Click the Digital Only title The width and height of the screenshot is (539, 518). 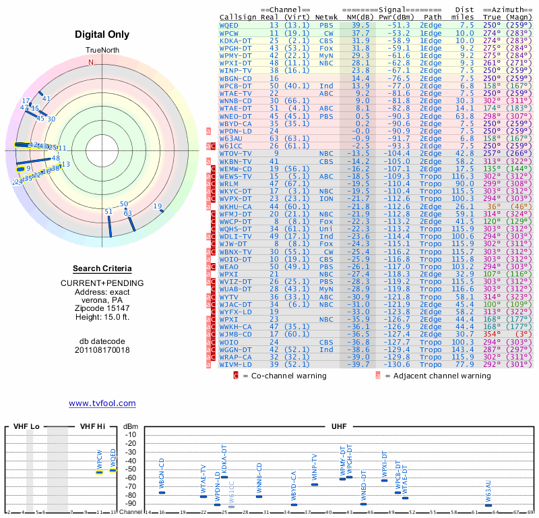[102, 34]
